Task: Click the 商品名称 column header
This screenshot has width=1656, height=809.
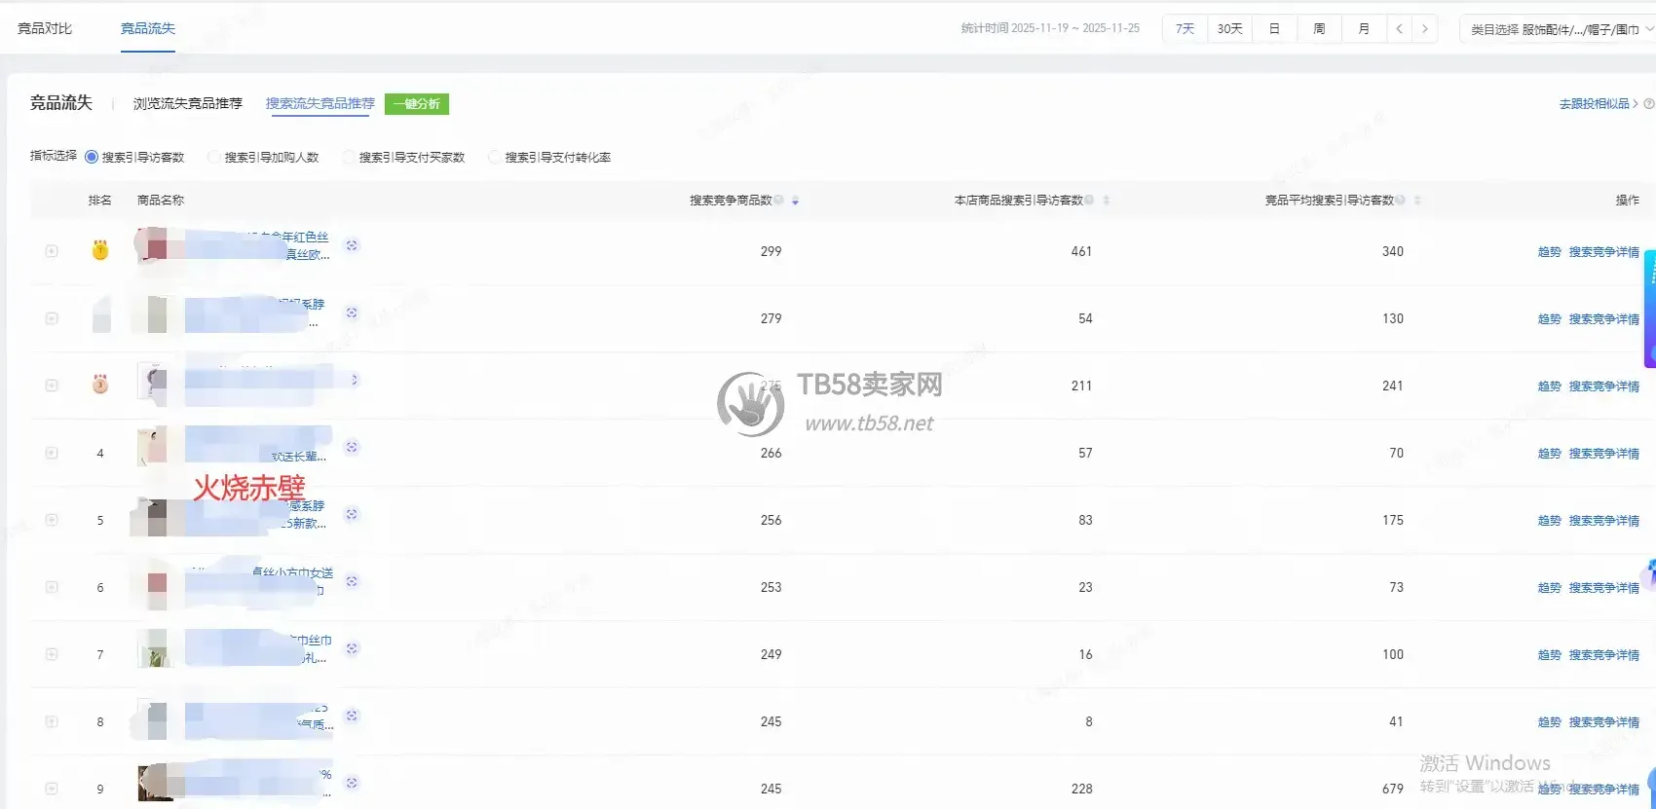Action: (161, 201)
